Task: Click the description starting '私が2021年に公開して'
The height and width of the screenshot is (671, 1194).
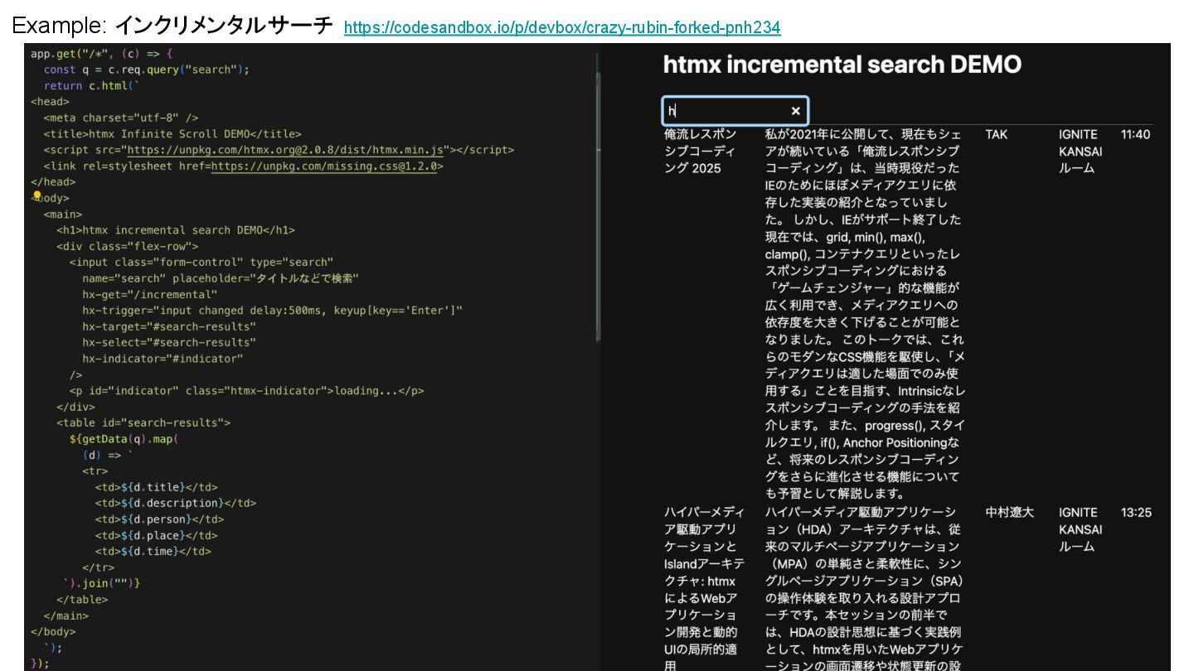Action: (865, 313)
